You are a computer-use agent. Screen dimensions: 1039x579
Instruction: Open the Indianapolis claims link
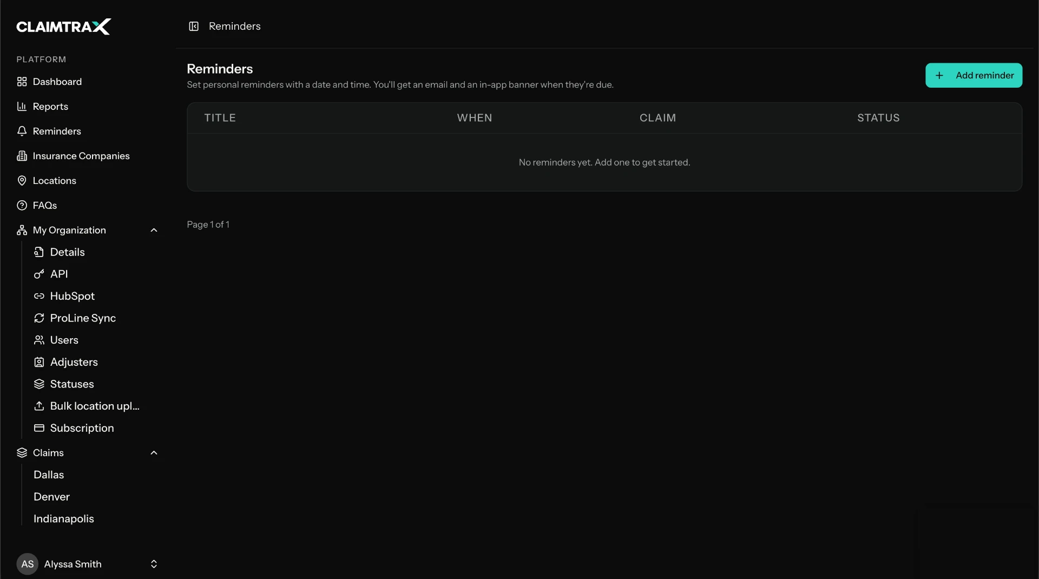[64, 519]
